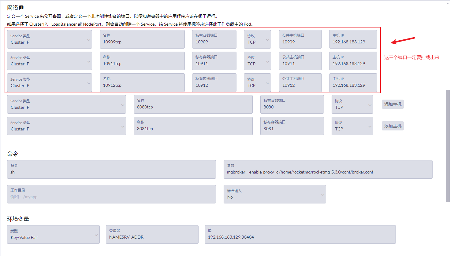Click 添加主机 button in 8080tcp row
The height and width of the screenshot is (256, 450).
[x=393, y=104]
